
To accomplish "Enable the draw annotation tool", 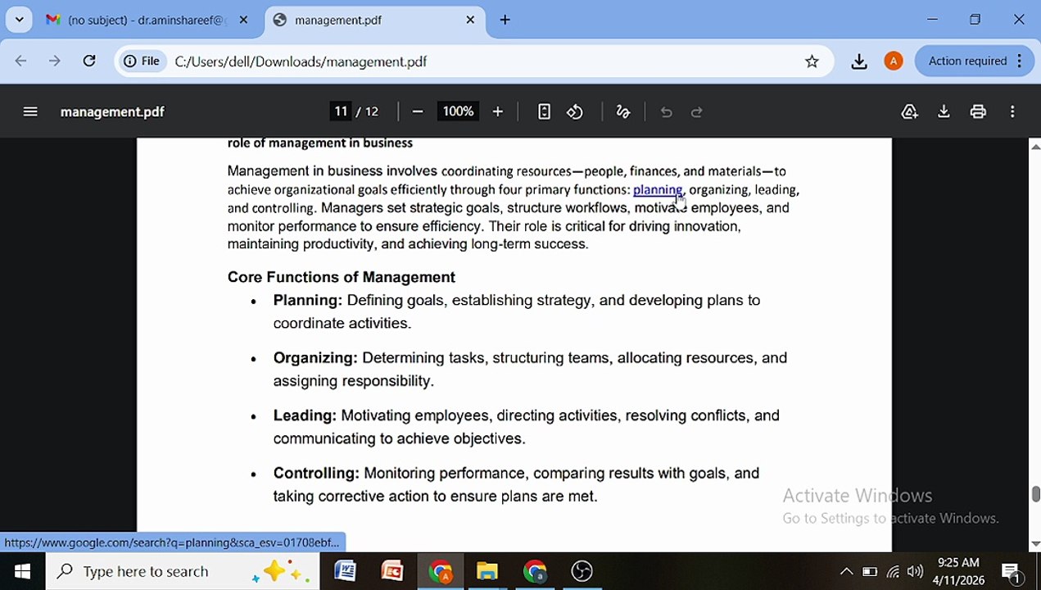I will click(623, 111).
